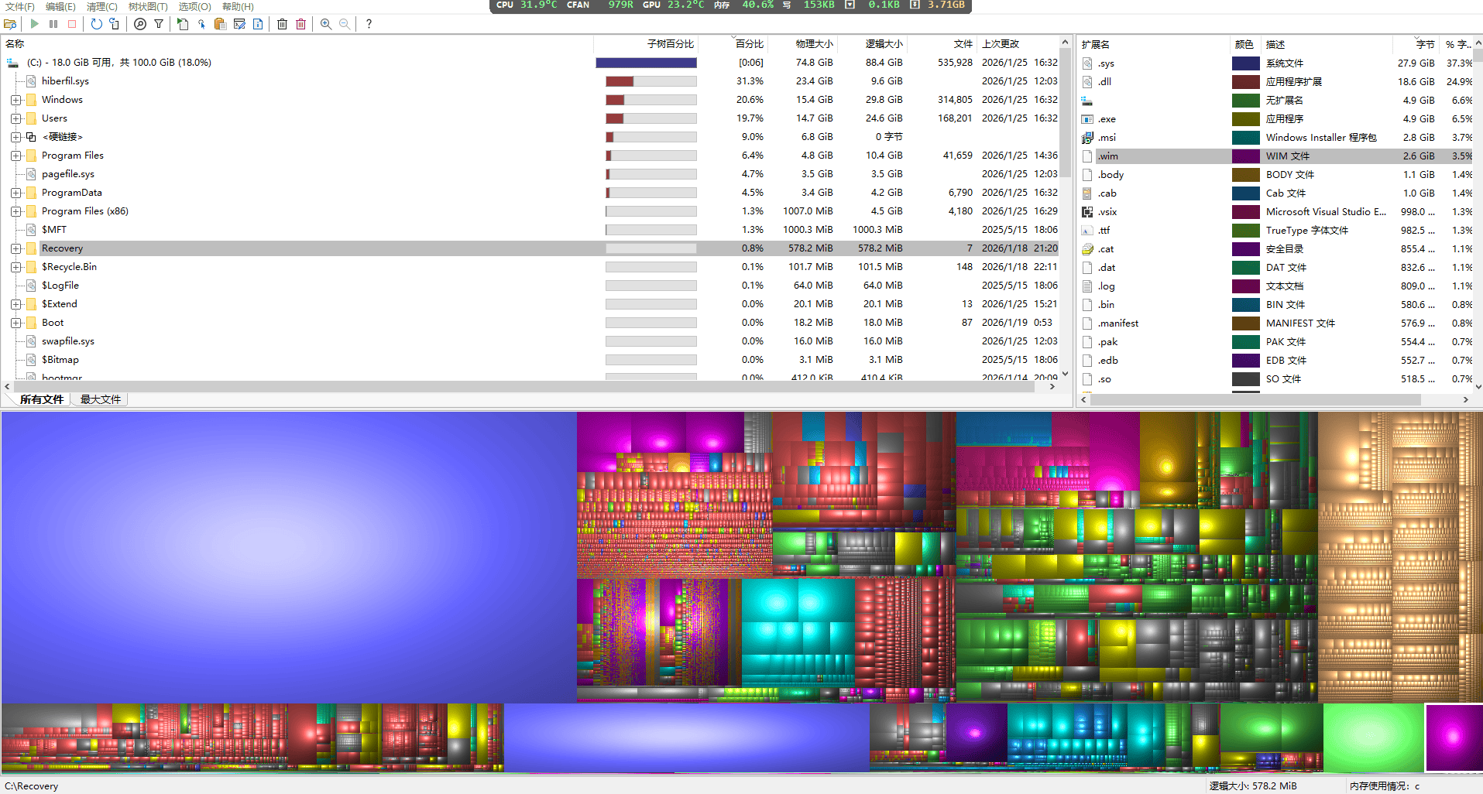Image resolution: width=1483 pixels, height=794 pixels.
Task: Switch to the 最大文件 tab
Action: point(100,399)
